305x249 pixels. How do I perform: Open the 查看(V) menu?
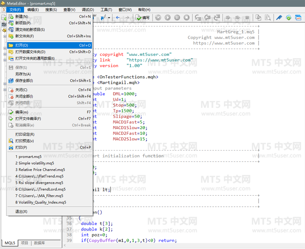[x=69, y=9]
